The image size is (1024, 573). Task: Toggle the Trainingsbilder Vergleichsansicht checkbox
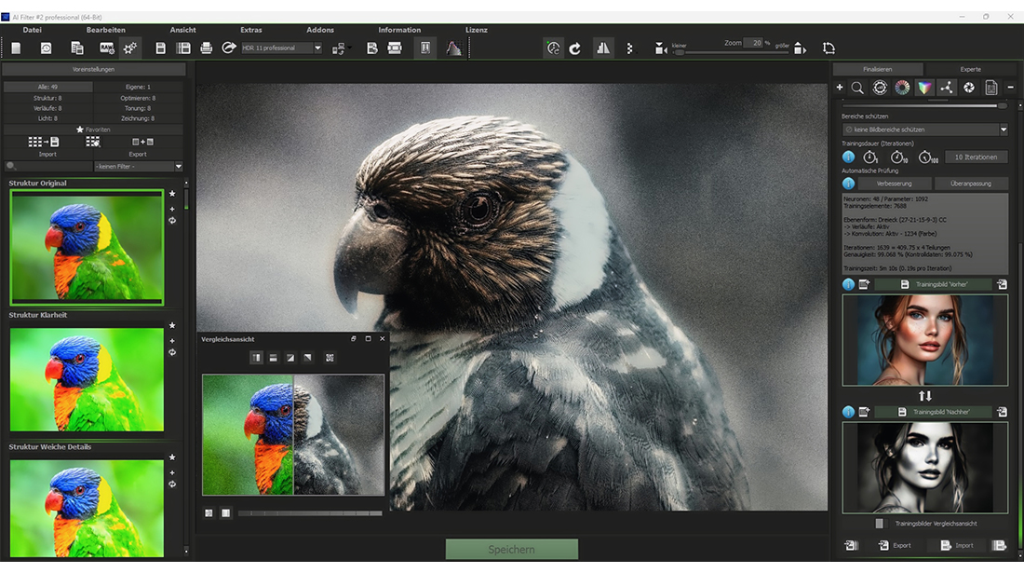pos(879,524)
